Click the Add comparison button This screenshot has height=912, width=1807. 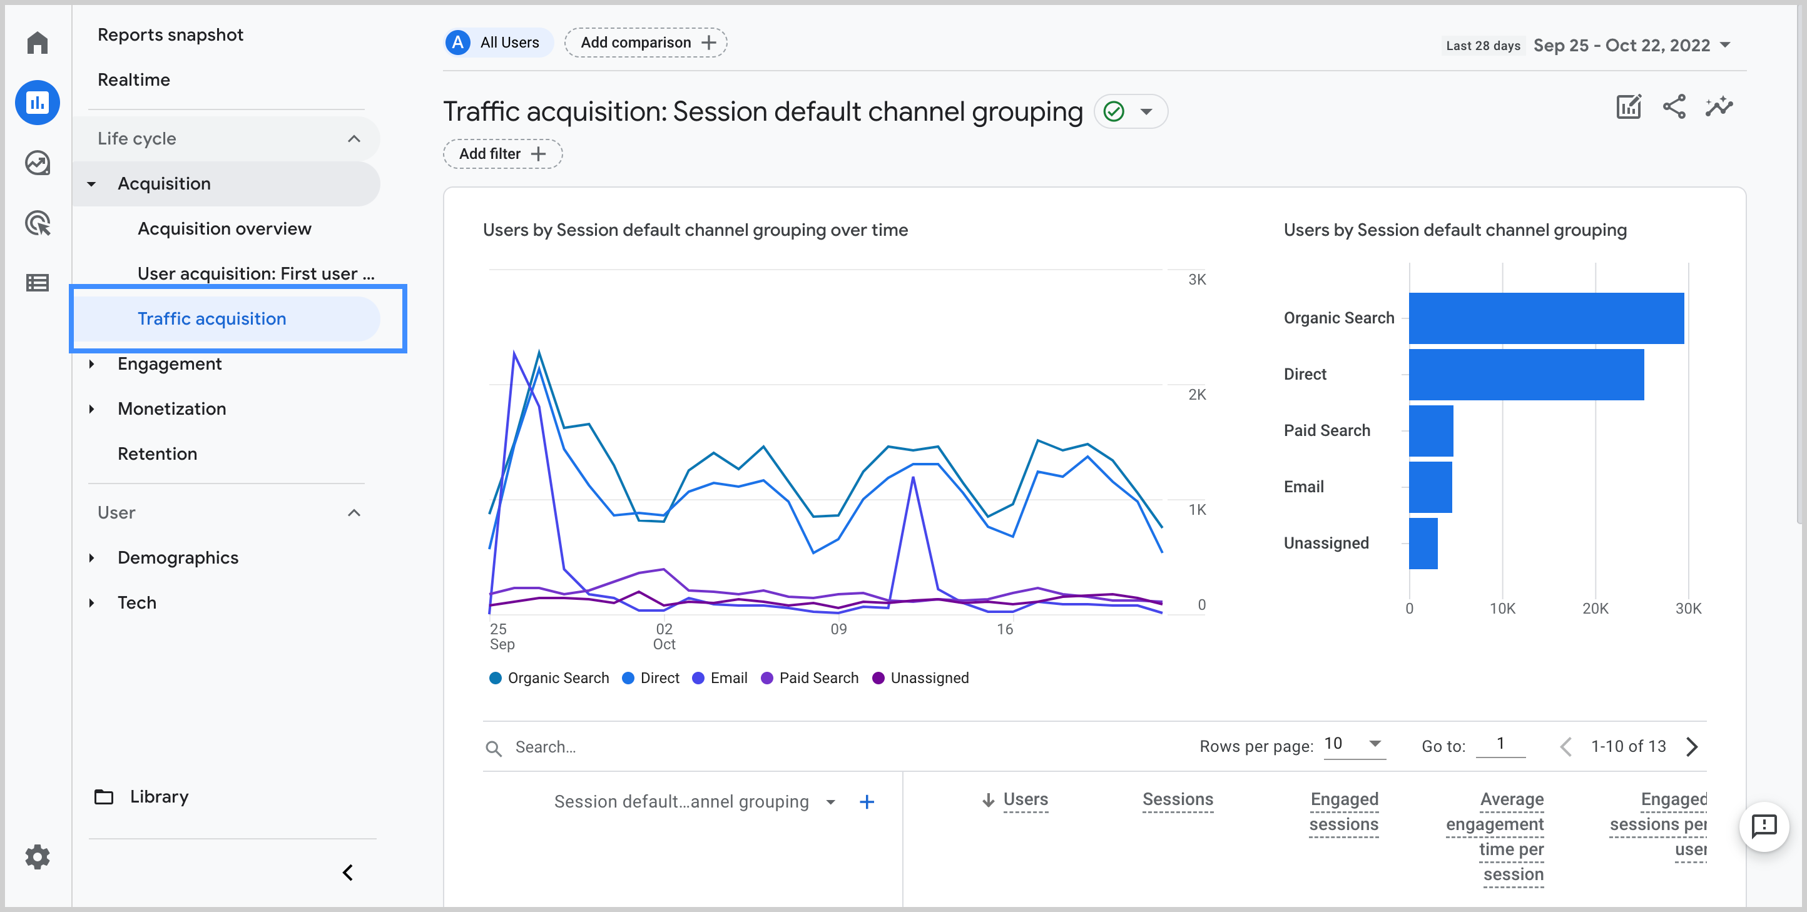[645, 43]
